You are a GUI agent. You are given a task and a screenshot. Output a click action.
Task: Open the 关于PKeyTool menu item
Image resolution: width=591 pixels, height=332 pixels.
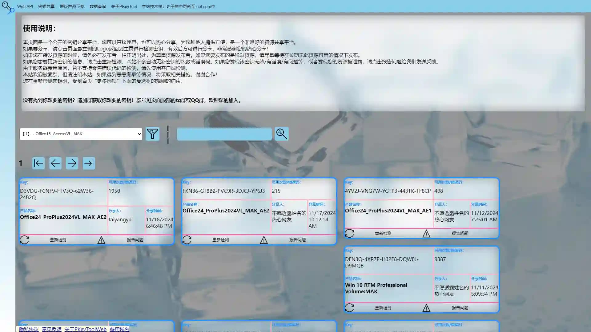click(x=124, y=6)
